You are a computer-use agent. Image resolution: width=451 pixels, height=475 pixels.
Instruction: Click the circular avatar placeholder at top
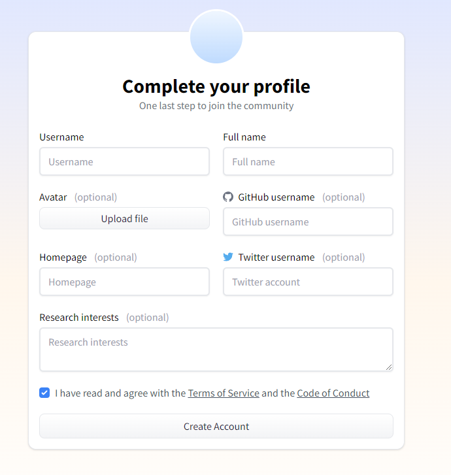[216, 37]
